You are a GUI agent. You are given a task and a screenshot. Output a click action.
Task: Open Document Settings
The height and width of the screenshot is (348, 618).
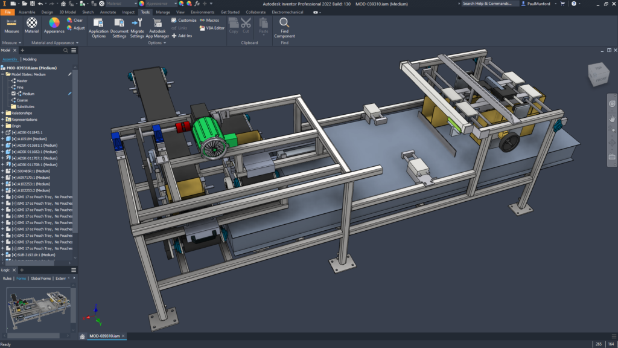[119, 23]
